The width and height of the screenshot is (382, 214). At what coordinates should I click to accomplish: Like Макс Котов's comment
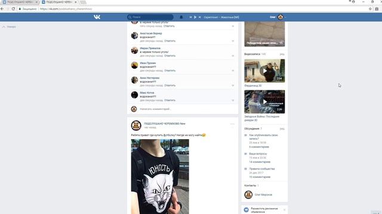[233, 100]
